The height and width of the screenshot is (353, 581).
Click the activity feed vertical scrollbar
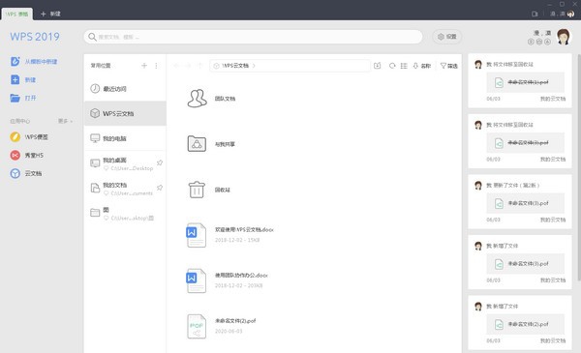coord(579,167)
